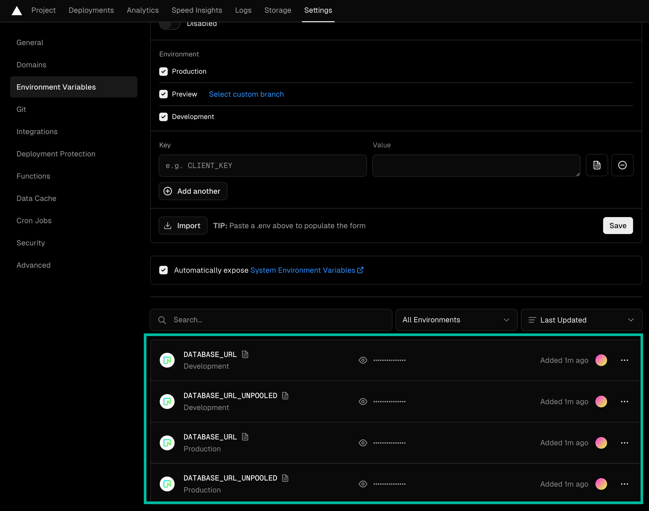Click Neon integration icon on DATABASE_URL Development row
649x511 pixels.
pos(167,360)
